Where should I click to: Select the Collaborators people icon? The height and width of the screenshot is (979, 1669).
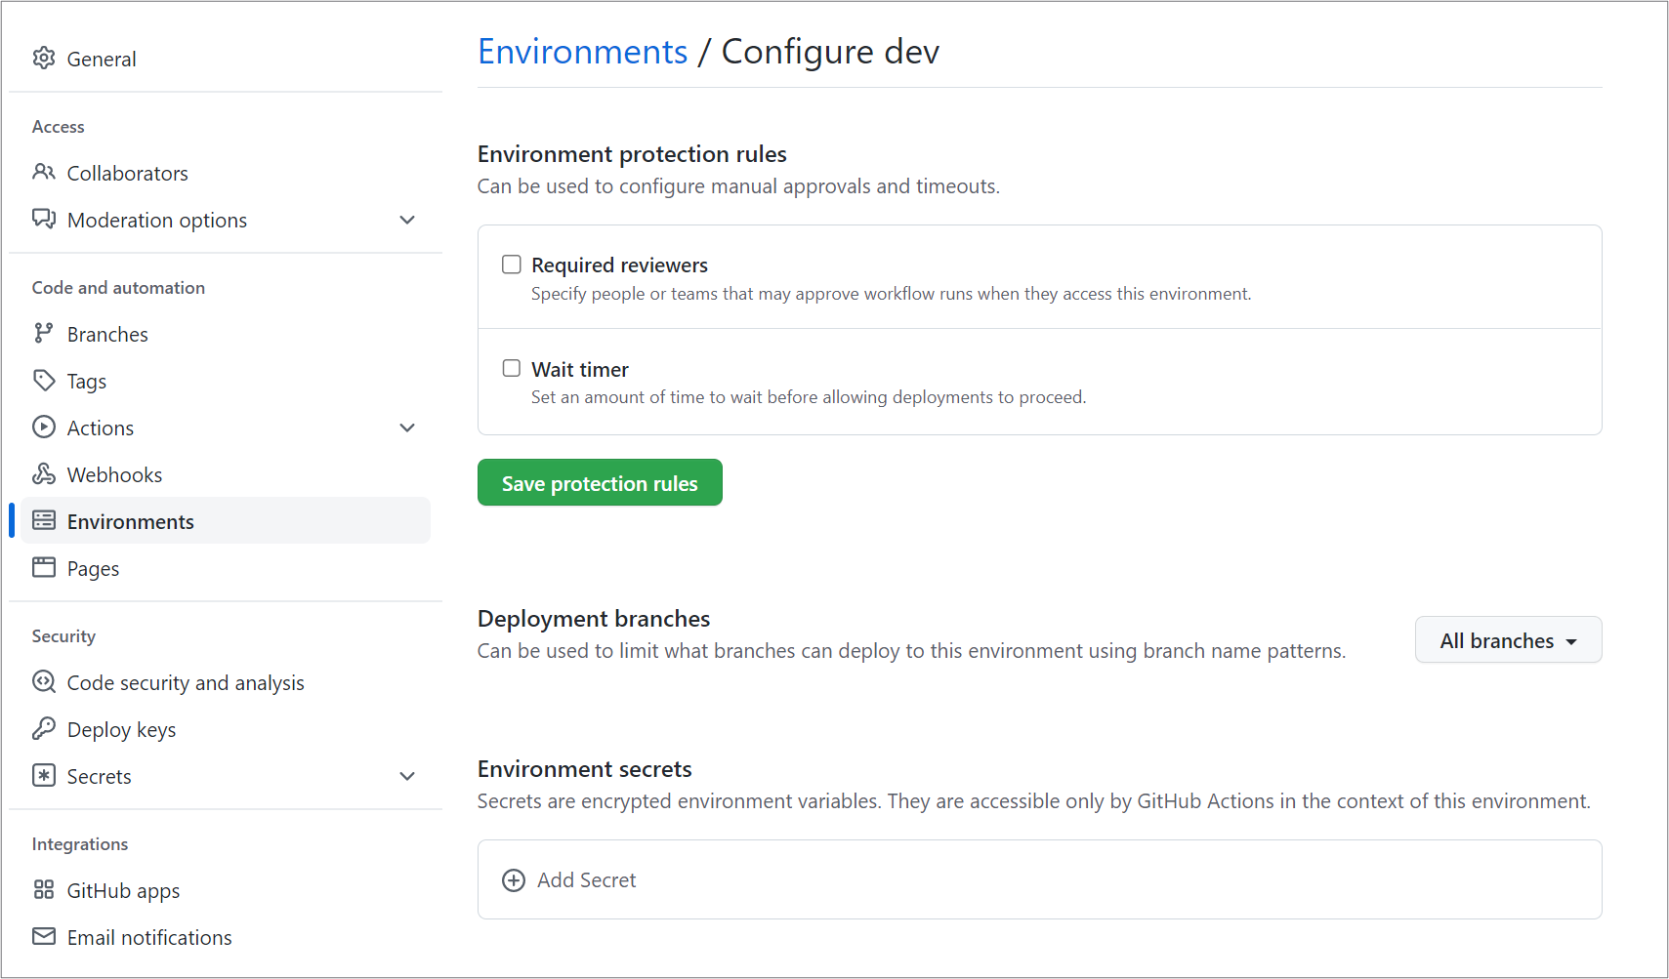tap(44, 172)
